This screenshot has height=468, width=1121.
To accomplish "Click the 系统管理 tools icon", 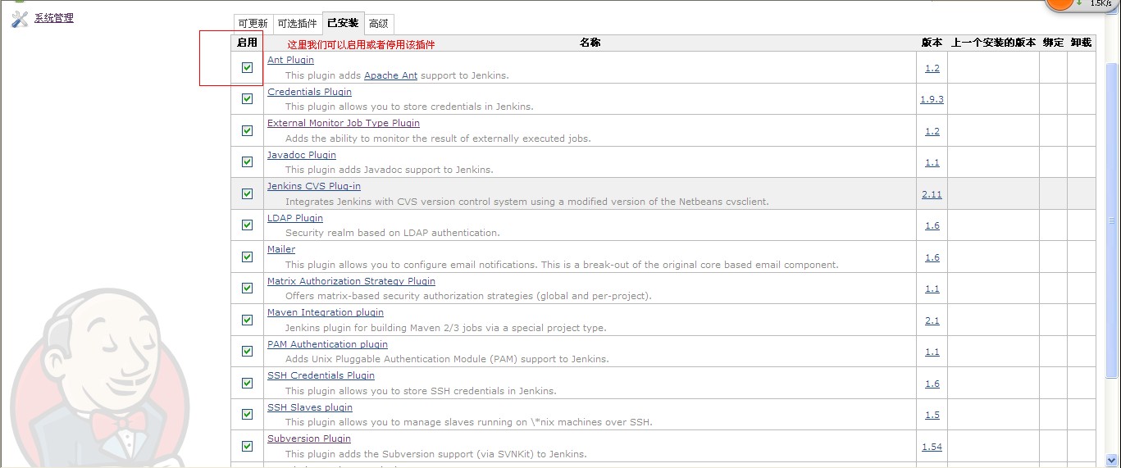I will 20,19.
